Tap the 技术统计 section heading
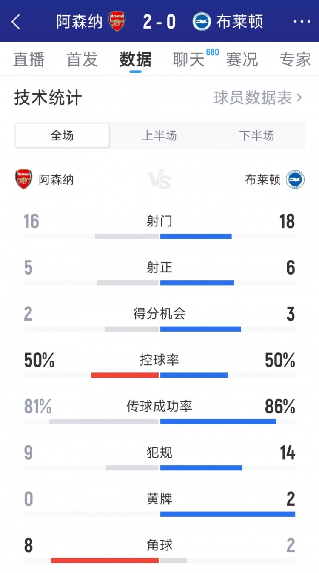The height and width of the screenshot is (573, 319). [48, 98]
